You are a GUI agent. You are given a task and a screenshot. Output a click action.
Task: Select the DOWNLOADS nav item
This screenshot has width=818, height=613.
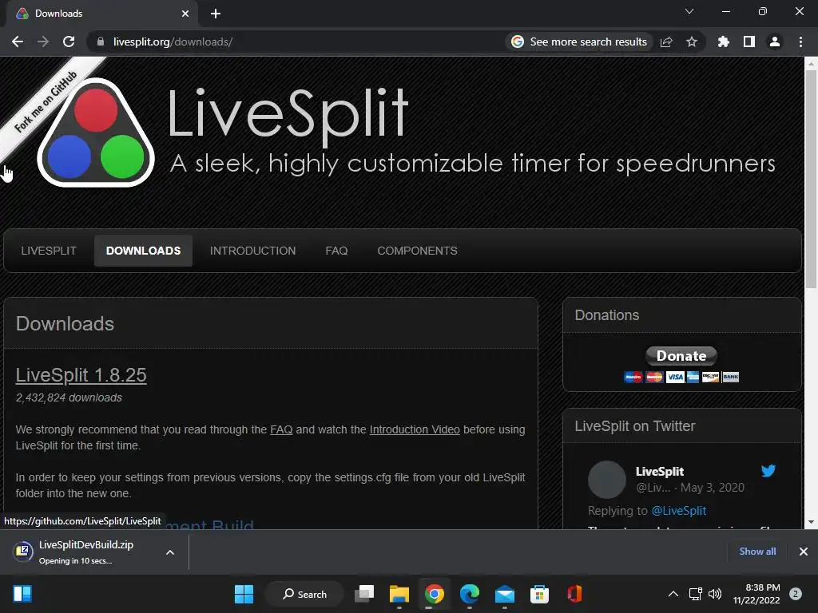coord(144,251)
